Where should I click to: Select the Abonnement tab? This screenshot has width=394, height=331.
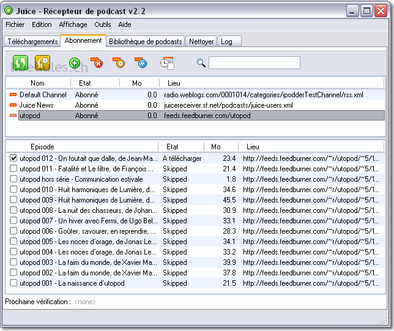coord(83,41)
